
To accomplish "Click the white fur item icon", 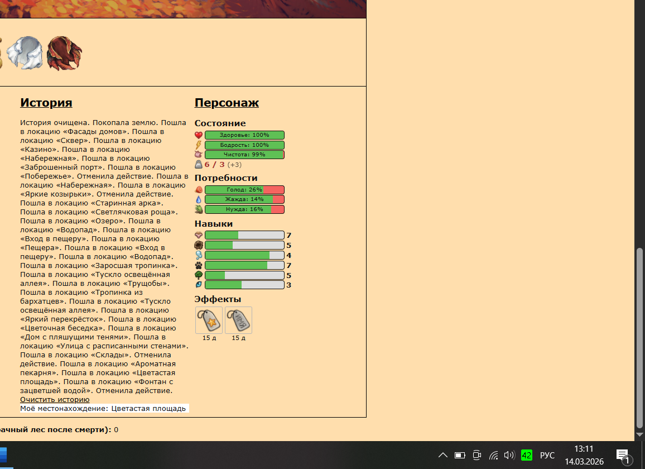I will (x=25, y=52).
